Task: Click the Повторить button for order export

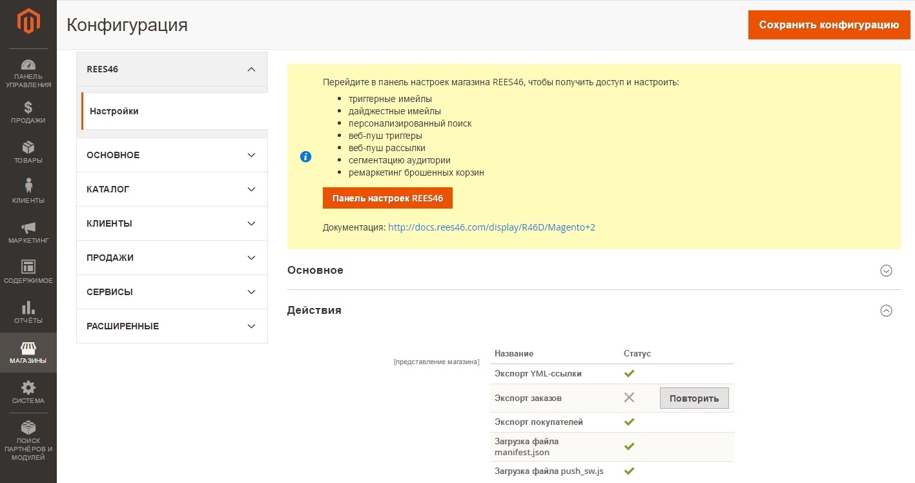Action: pyautogui.click(x=694, y=398)
